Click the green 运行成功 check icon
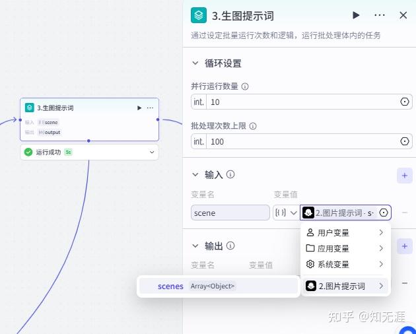416x334 pixels. [x=28, y=152]
